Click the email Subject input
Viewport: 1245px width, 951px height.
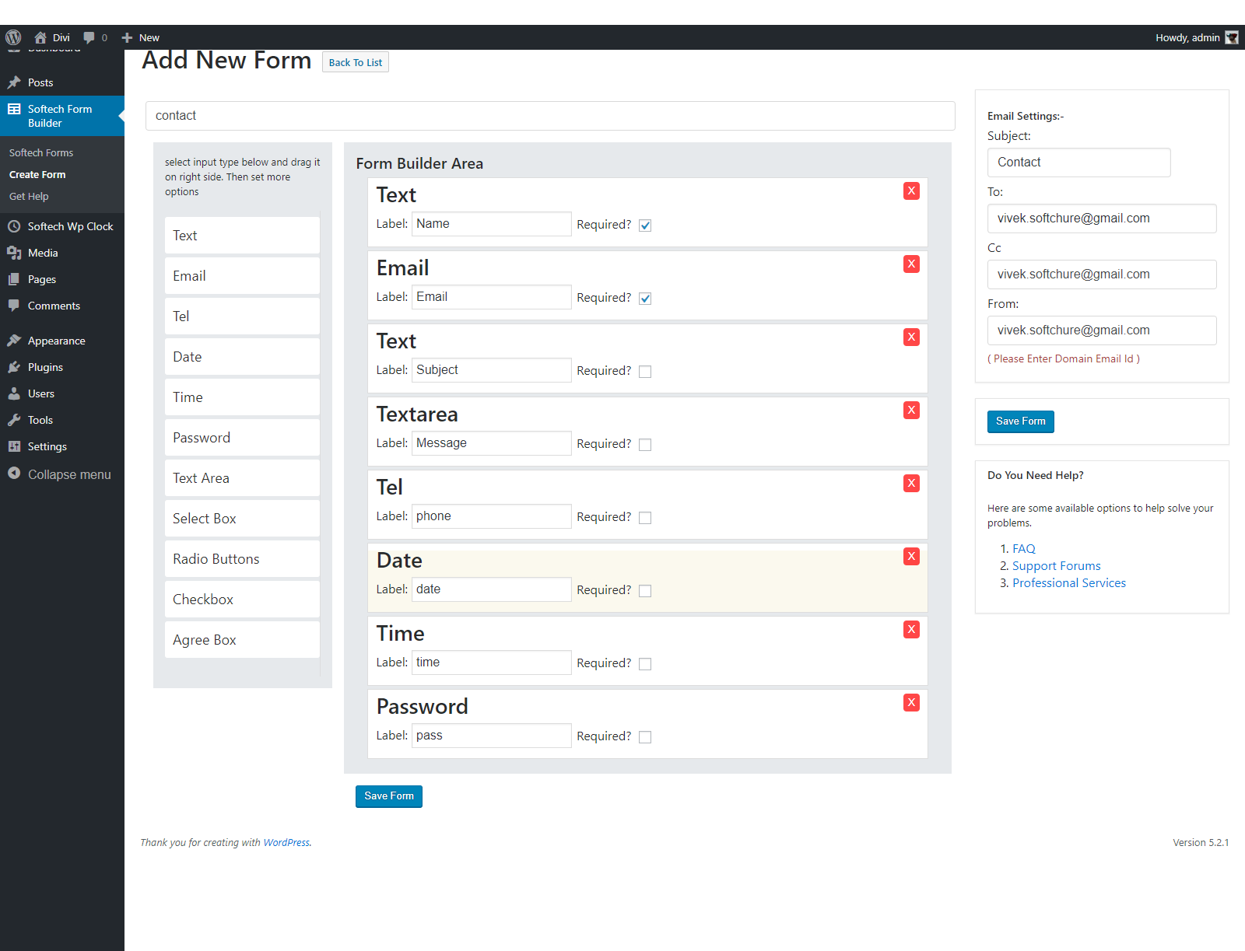[1079, 163]
